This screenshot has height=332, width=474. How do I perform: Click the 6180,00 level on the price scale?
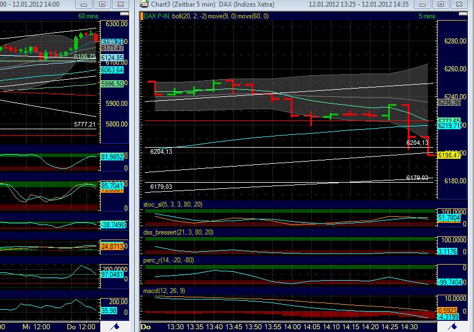pos(455,181)
